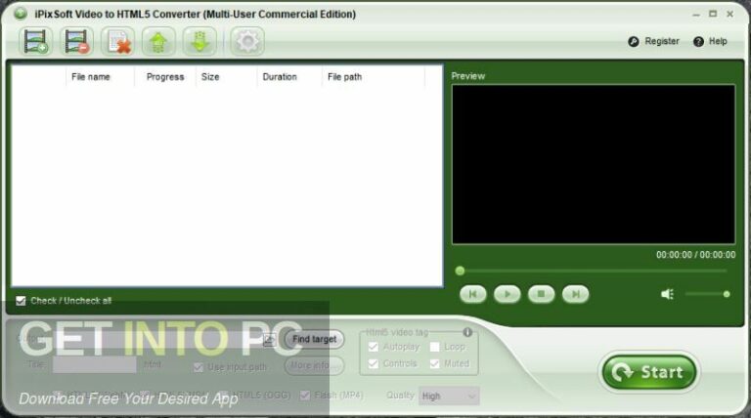Move selected item down with green arrow
This screenshot has width=751, height=418.
click(x=199, y=42)
